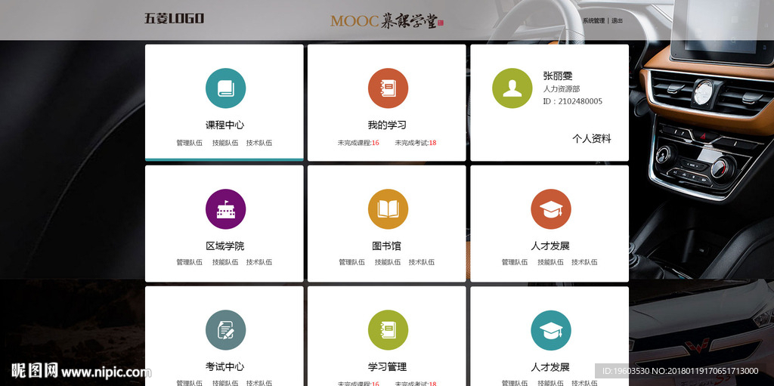Click the 五菱LOGO in the header
The width and height of the screenshot is (774, 386).
pos(174,19)
